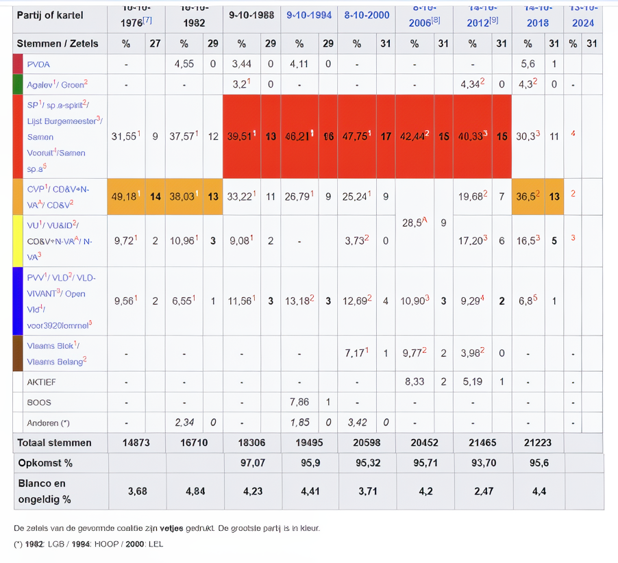This screenshot has height=563, width=618.
Task: Open the PVDA party link
Action: coord(38,64)
